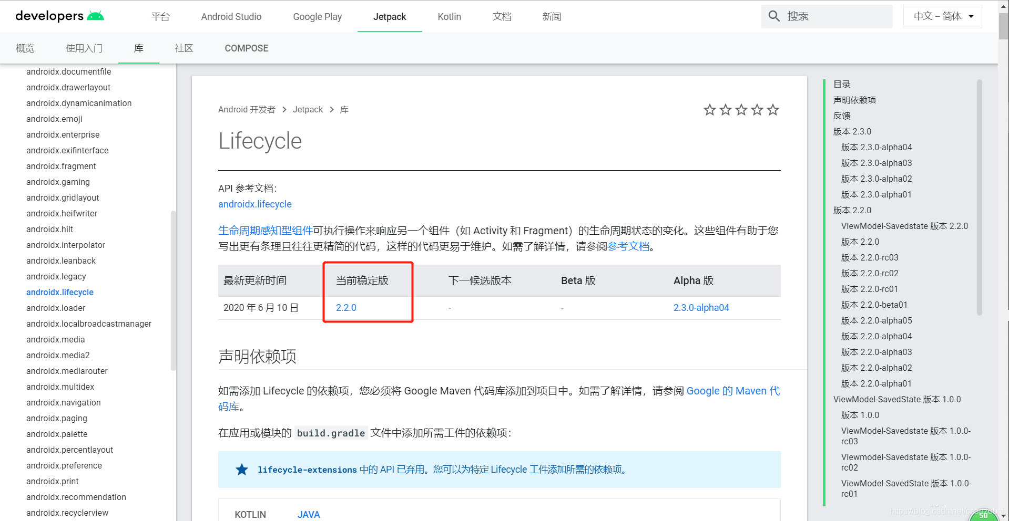Open the Kotlin item in the top navigation
This screenshot has height=521, width=1009.
coord(449,16)
